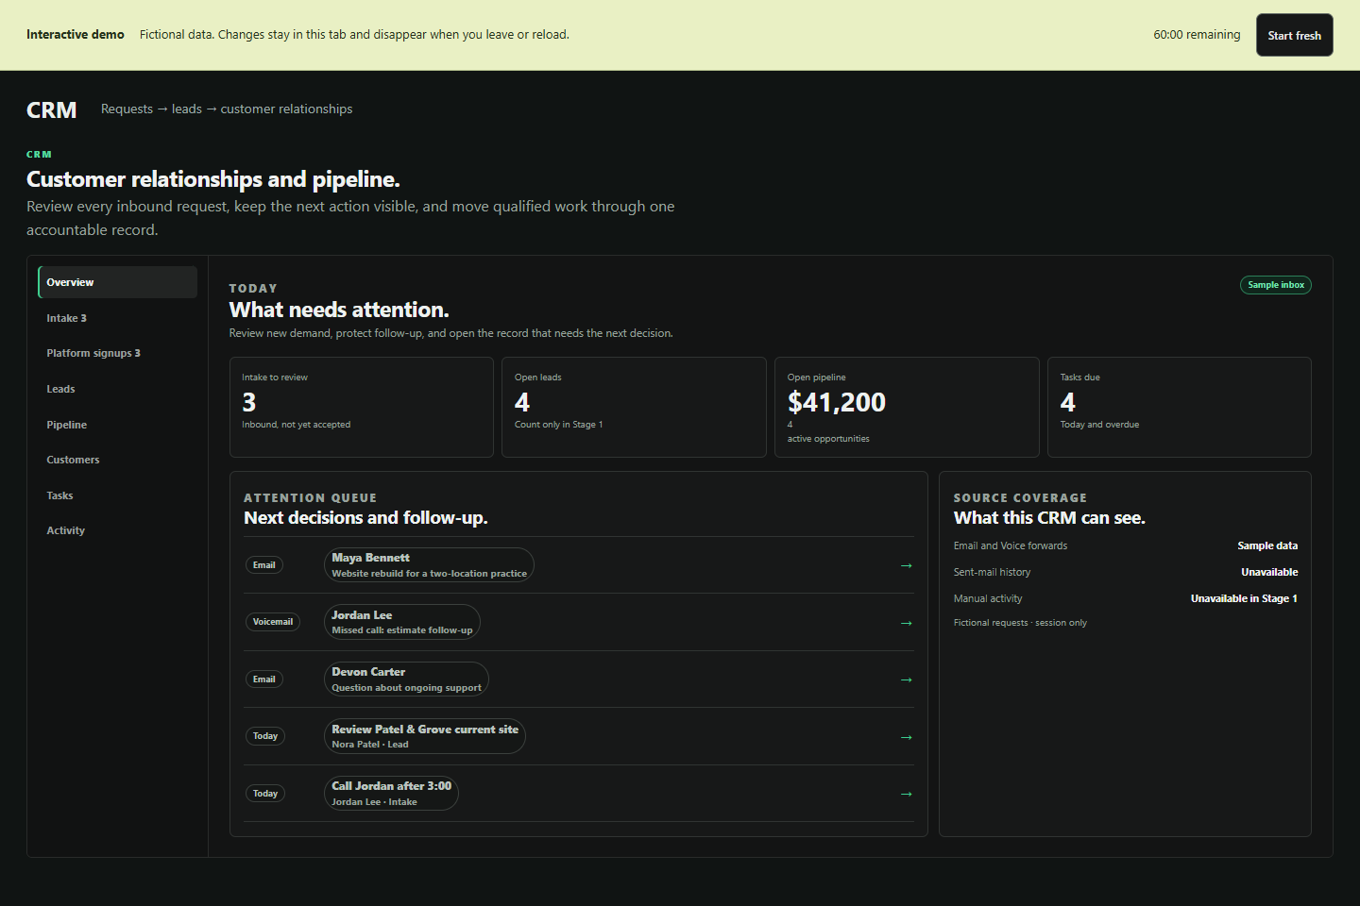Screen dimensions: 1360x906
Task: Click Today tag on Call Jordan row
Action: 265,794
